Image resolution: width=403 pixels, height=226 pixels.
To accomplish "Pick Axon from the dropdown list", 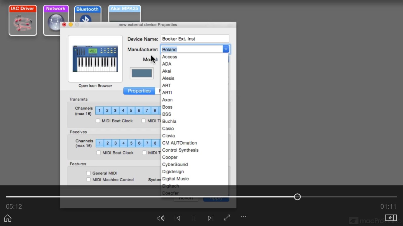I will tap(195, 100).
